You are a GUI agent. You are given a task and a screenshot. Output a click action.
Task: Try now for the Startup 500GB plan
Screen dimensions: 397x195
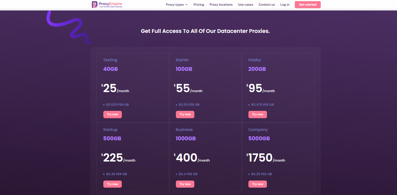(x=112, y=184)
